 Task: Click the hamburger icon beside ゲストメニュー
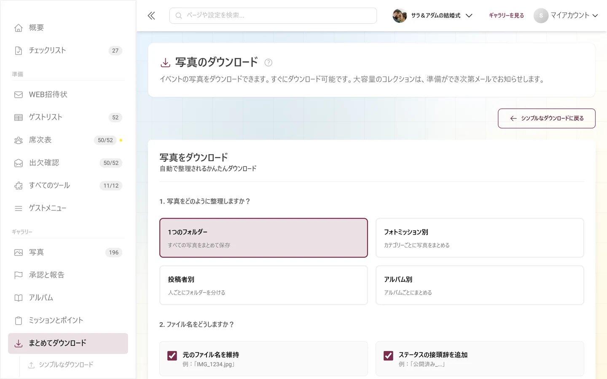pyautogui.click(x=19, y=208)
